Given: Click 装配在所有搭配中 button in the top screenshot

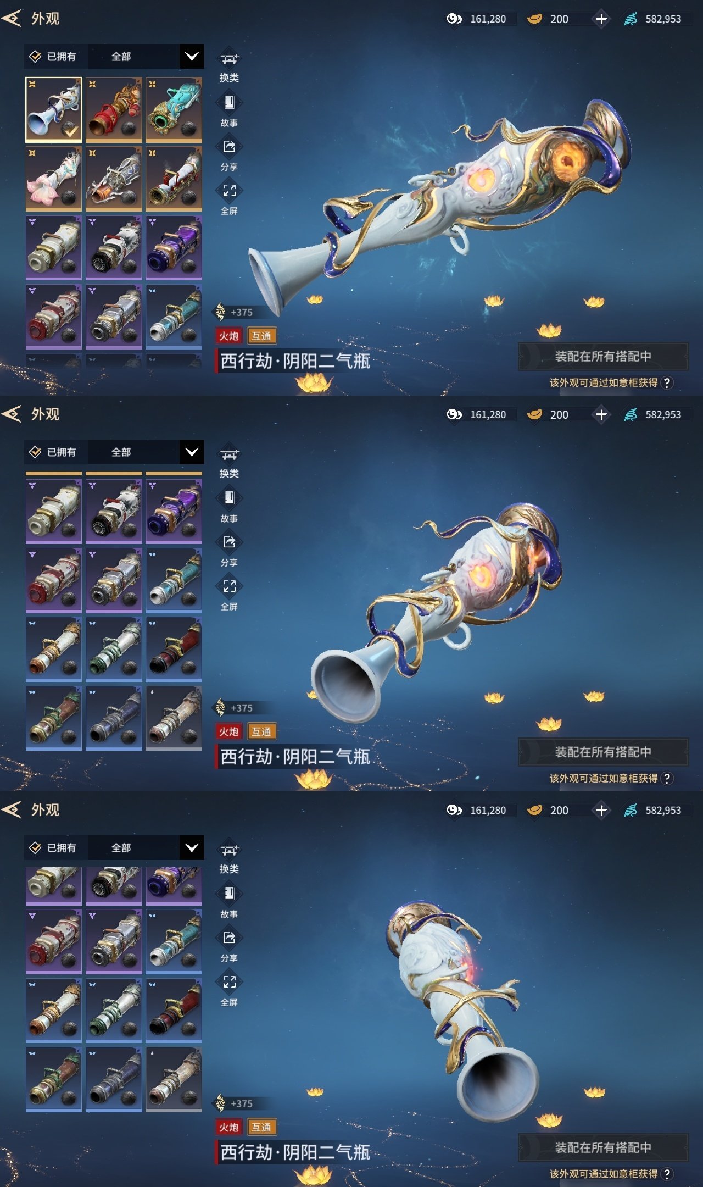Looking at the screenshot, I should [603, 356].
